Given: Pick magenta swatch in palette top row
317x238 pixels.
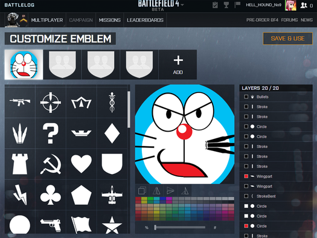Looking at the screenshot, I should (x=169, y=199).
